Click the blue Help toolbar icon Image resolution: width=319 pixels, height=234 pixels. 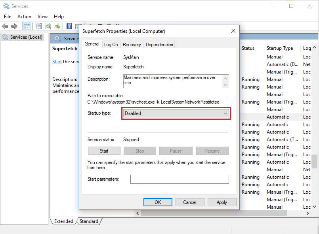click(x=69, y=26)
